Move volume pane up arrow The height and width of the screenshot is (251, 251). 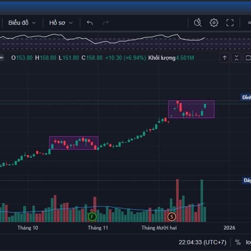pos(225,58)
